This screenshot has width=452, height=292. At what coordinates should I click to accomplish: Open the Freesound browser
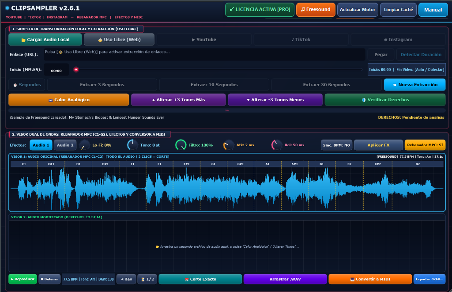point(316,10)
